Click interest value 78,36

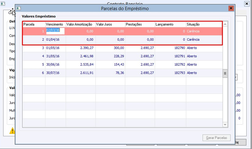click(x=120, y=73)
